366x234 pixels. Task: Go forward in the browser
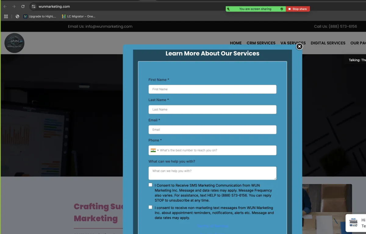click(x=14, y=6)
